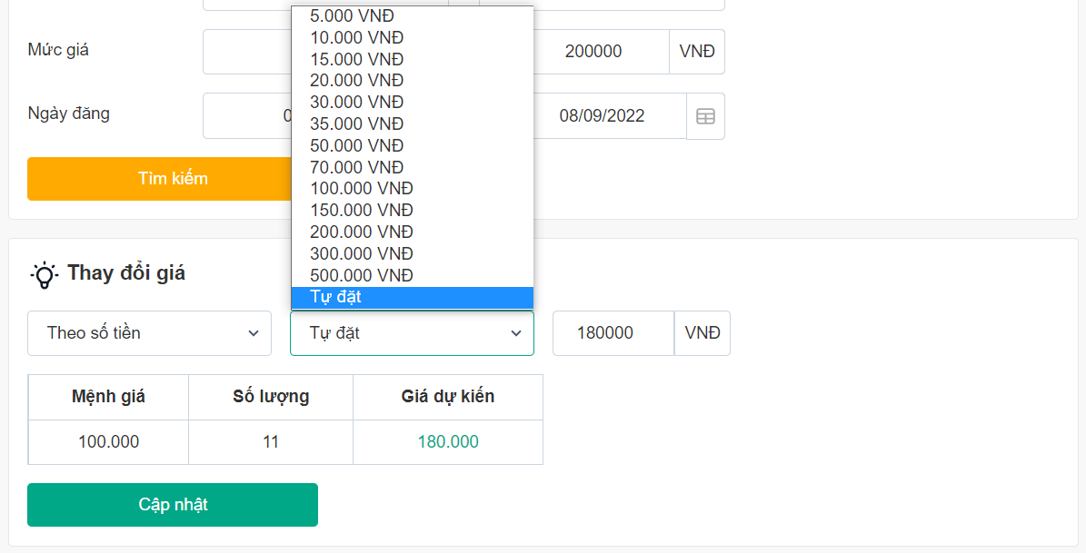Screen dimensions: 1086x553
Task: Focus the 200000 max price field
Action: coord(600,52)
